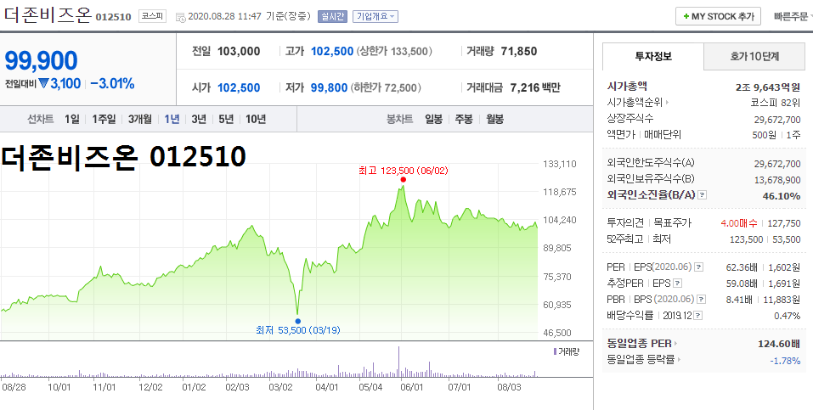Select the 3년 line chart period
The height and width of the screenshot is (410, 813).
point(199,119)
